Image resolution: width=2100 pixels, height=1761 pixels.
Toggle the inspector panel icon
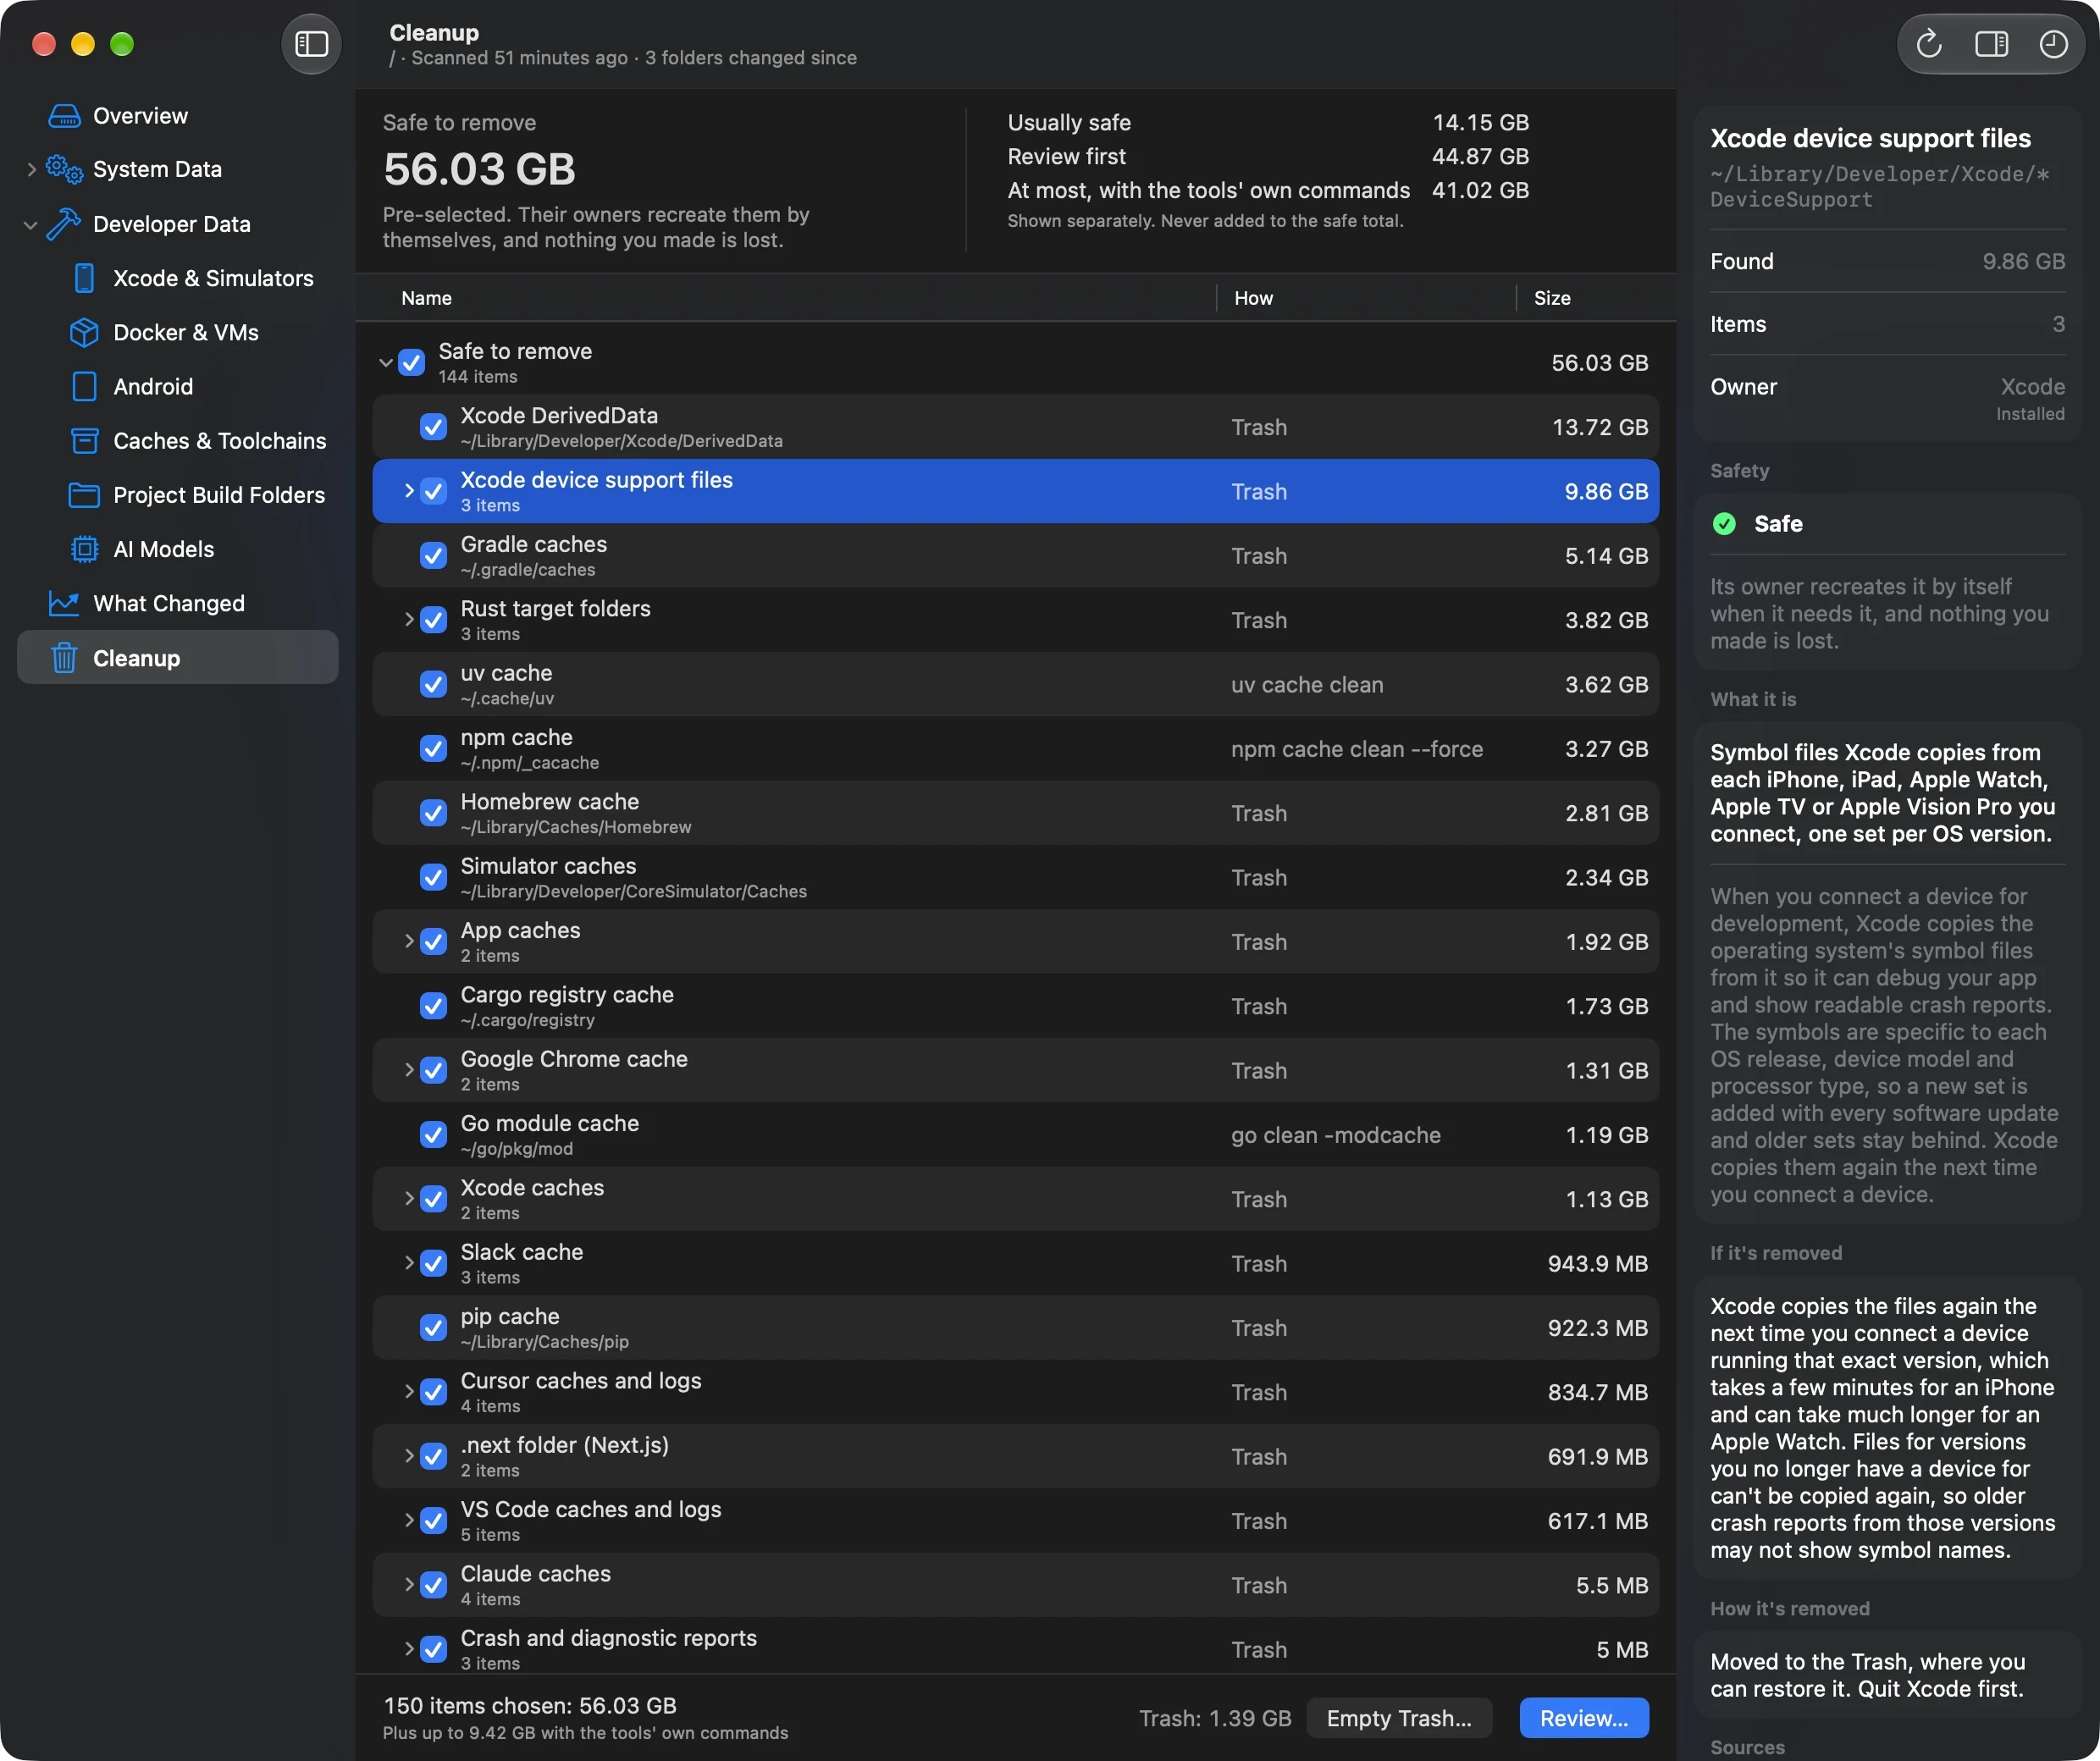(x=1991, y=44)
